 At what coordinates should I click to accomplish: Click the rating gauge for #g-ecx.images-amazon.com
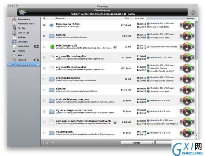tap(187, 111)
